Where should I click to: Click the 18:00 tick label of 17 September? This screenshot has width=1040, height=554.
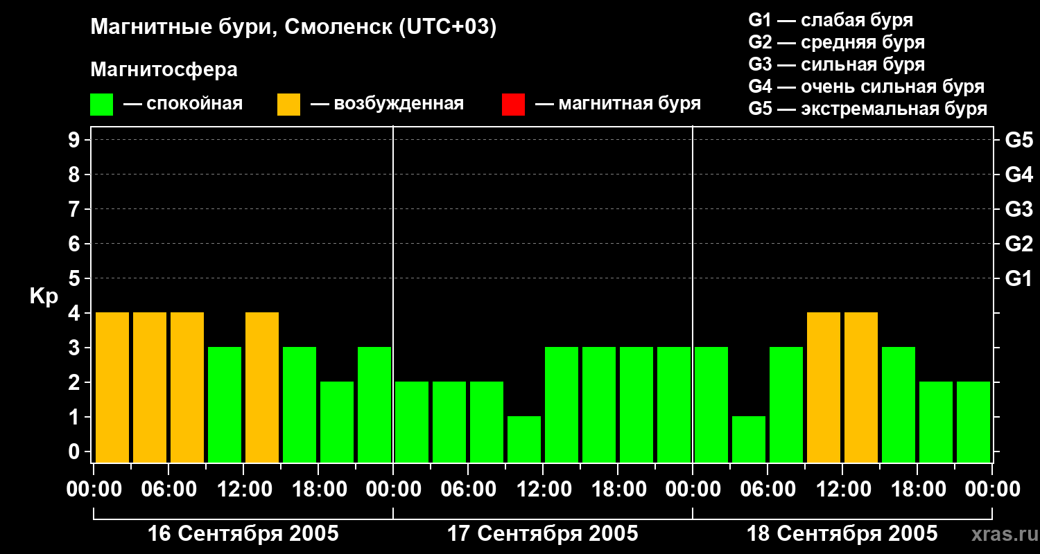[x=618, y=490]
